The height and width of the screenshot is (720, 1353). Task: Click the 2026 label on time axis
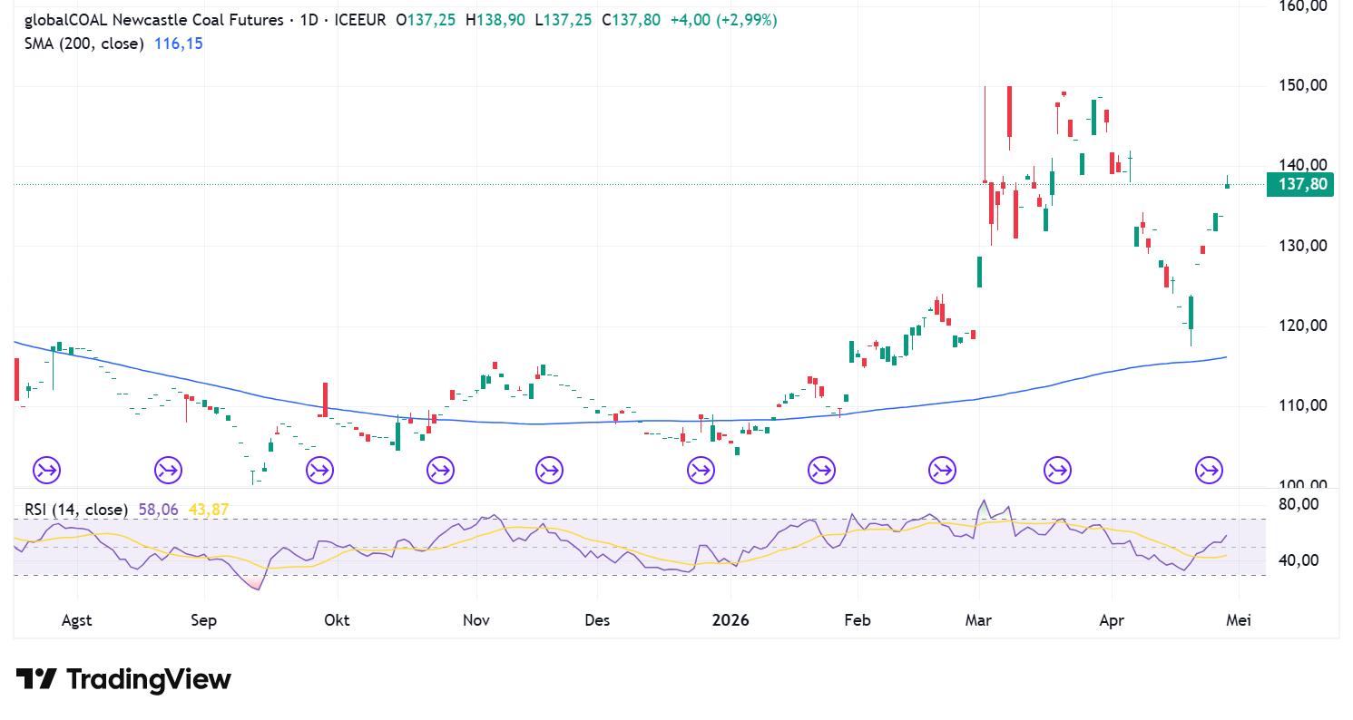(730, 620)
